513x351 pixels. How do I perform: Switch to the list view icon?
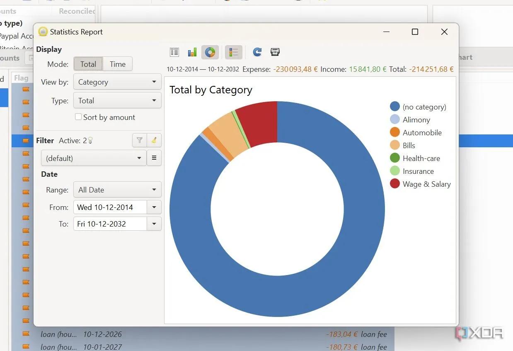[174, 52]
